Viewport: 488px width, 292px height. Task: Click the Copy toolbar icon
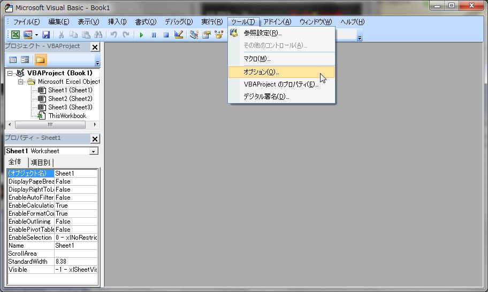[73, 35]
